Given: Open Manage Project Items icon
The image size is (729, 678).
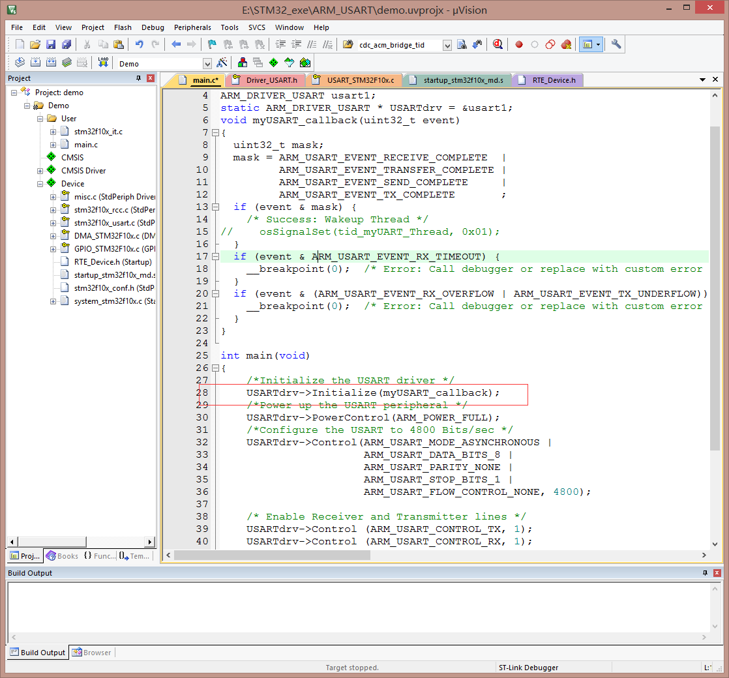Looking at the screenshot, I should [x=242, y=63].
